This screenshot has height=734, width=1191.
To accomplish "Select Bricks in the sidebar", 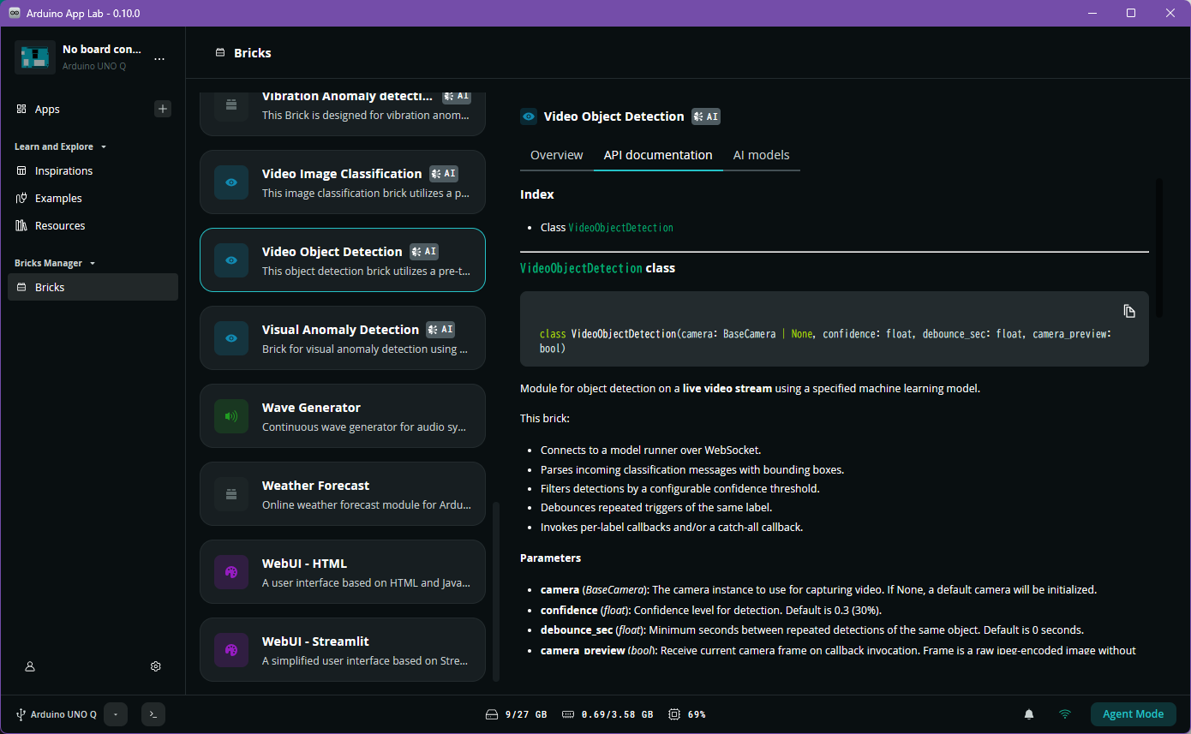I will tap(93, 287).
